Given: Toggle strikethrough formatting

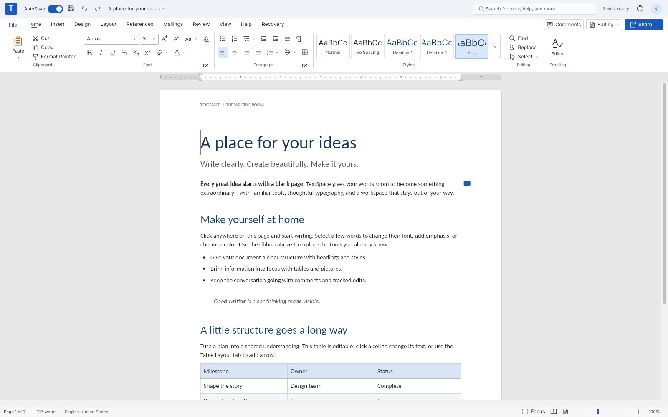Looking at the screenshot, I should coord(124,53).
